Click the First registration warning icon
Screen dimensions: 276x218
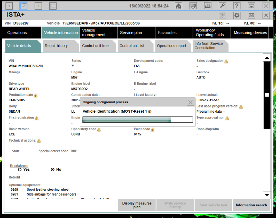(x=37, y=118)
